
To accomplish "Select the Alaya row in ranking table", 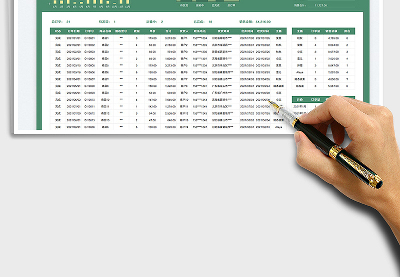I will [299, 72].
